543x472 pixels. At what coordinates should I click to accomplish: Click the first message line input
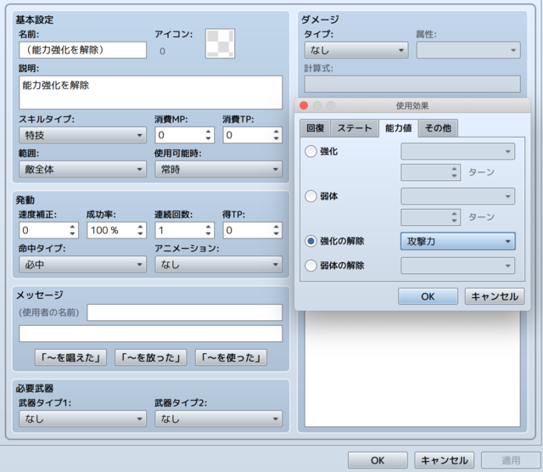click(x=185, y=312)
